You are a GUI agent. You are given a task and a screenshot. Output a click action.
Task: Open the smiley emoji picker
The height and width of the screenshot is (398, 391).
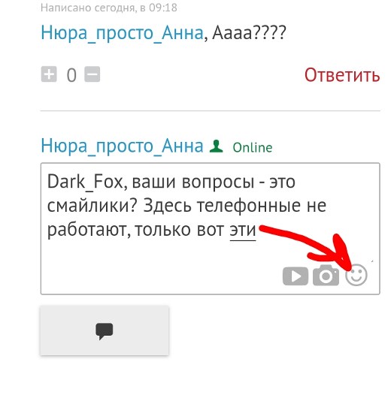pyautogui.click(x=356, y=275)
